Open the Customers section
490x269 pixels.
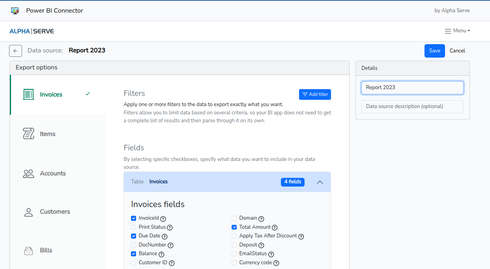tap(55, 212)
